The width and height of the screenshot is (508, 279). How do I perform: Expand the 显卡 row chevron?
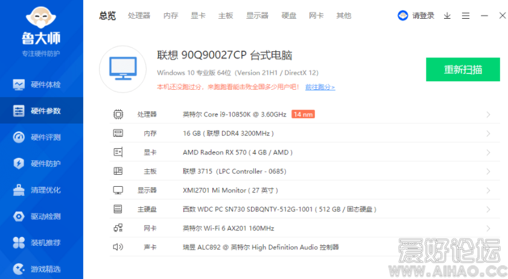[x=488, y=152]
